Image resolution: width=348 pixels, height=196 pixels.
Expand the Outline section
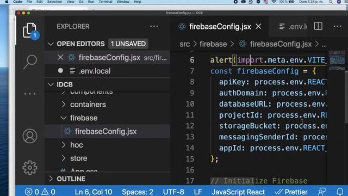coord(51,179)
